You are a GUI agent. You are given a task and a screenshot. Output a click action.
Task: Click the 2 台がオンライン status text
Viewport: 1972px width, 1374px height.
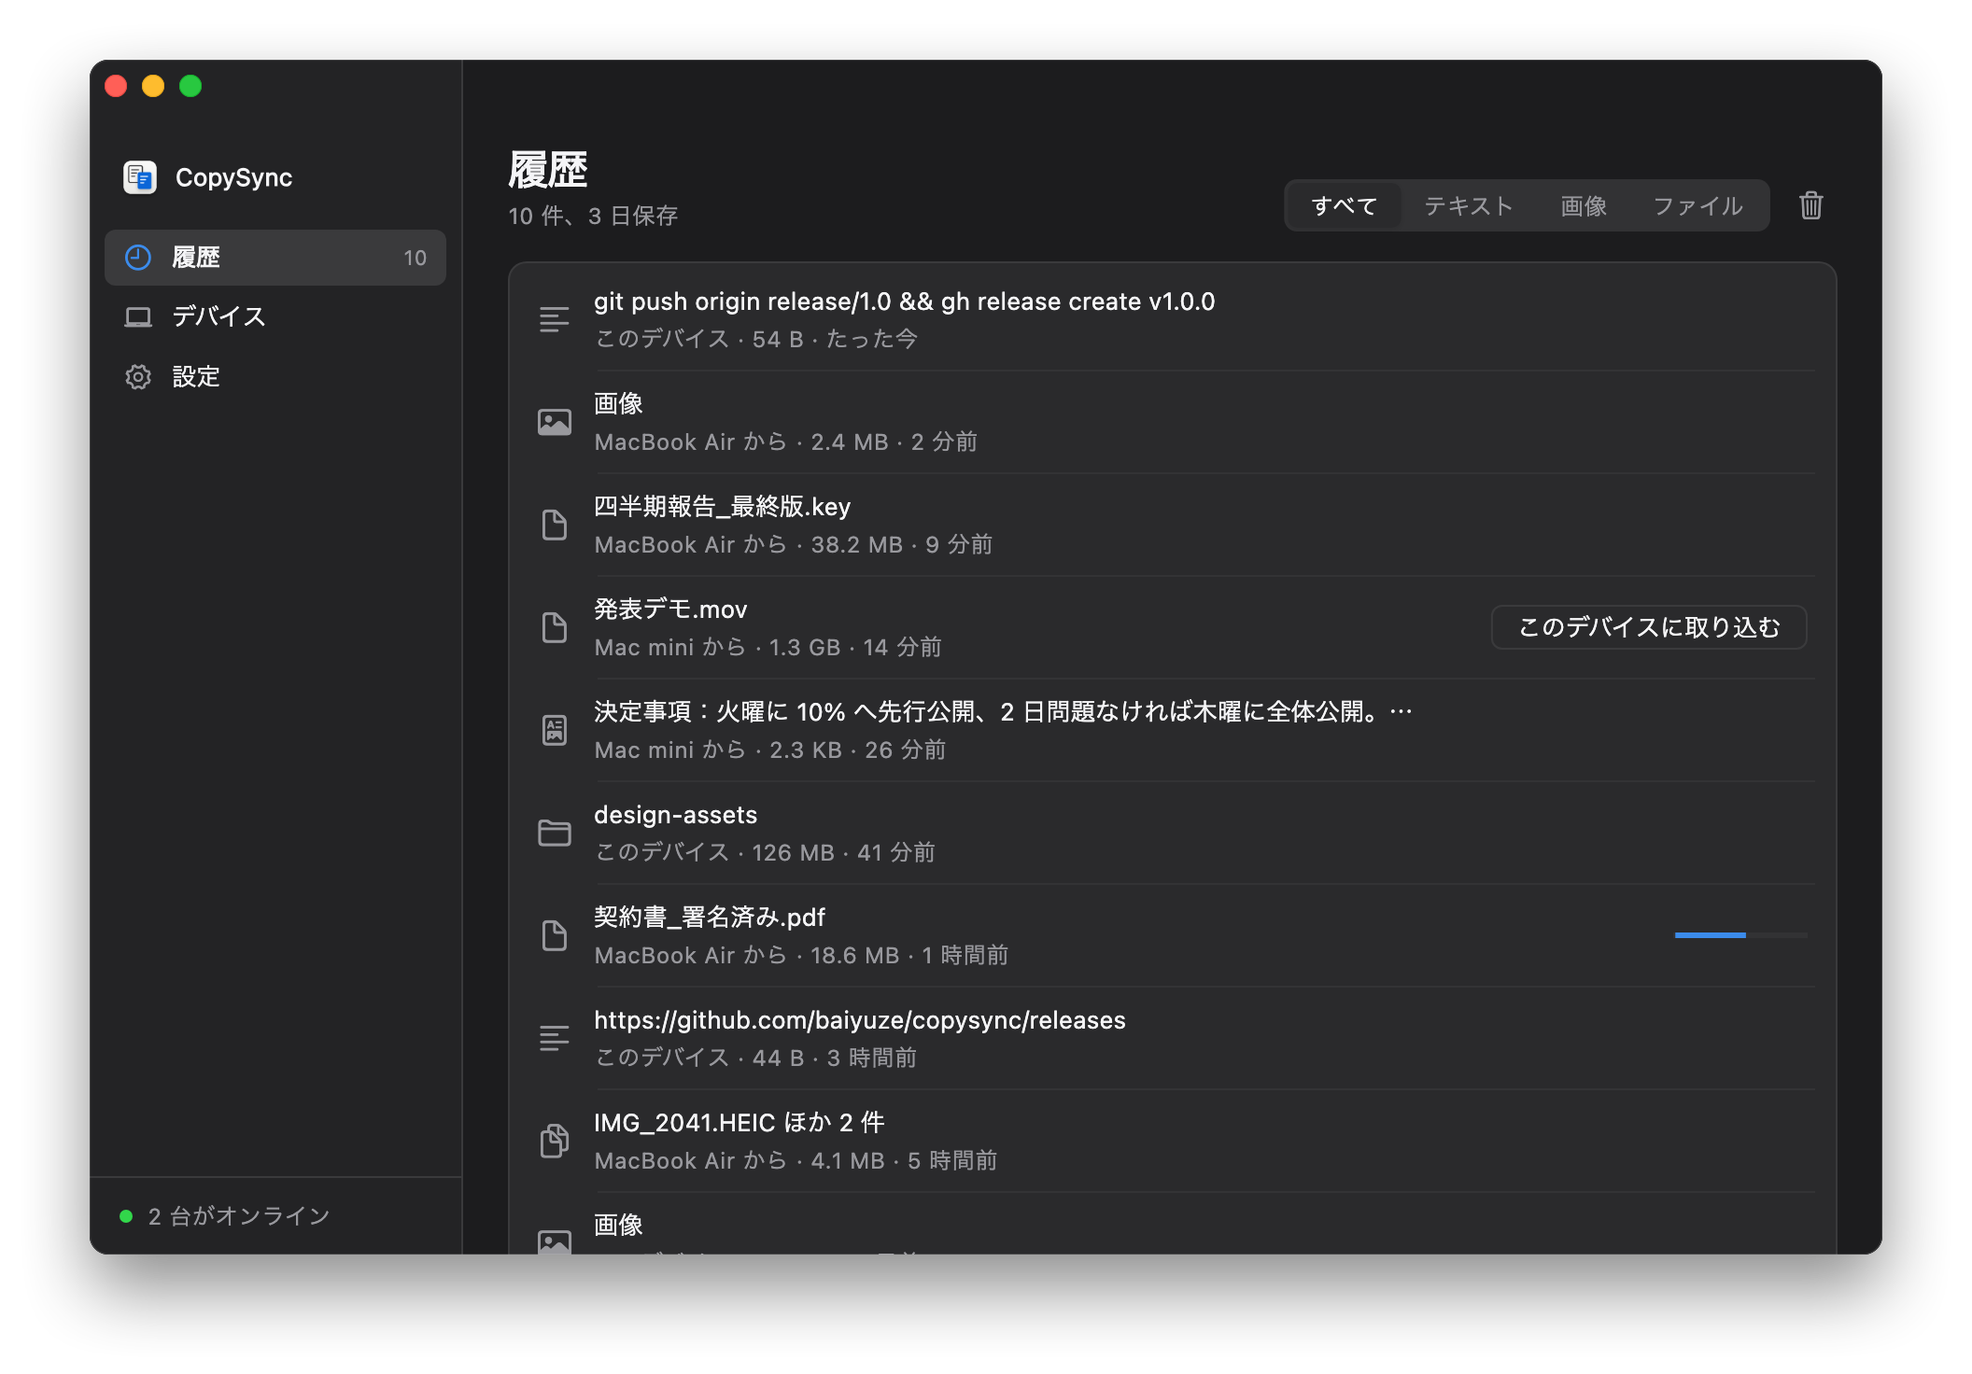(239, 1216)
